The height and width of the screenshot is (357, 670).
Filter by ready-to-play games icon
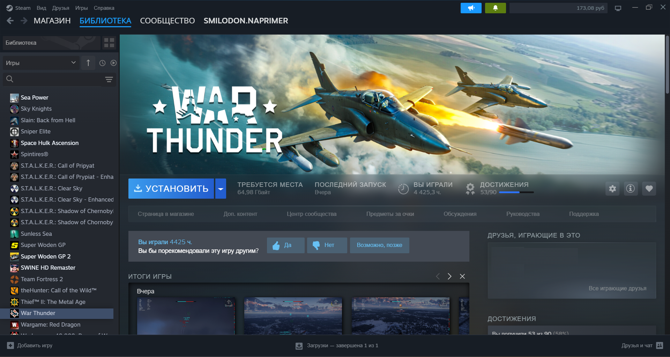[113, 63]
